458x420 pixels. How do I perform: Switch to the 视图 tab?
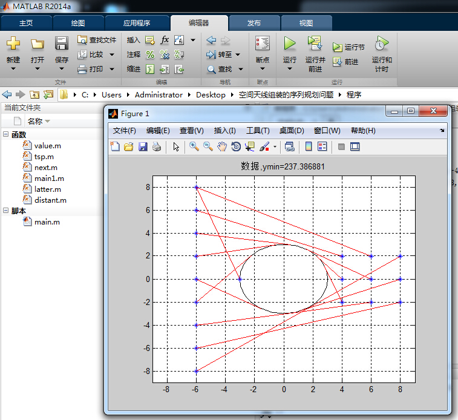click(306, 23)
